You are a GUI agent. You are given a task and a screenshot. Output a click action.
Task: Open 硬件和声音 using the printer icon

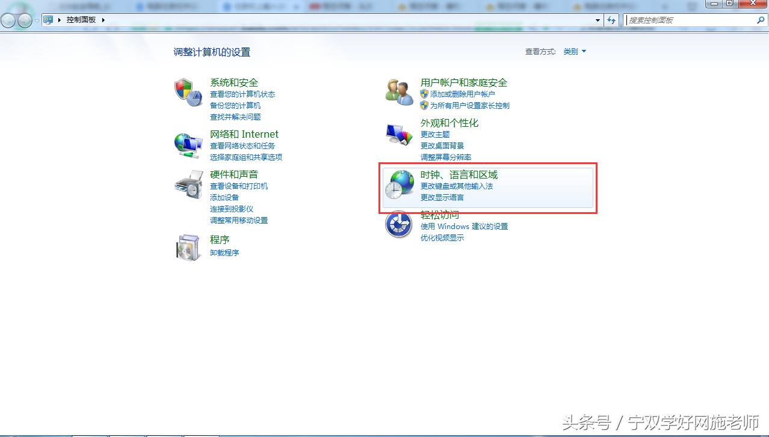(188, 185)
